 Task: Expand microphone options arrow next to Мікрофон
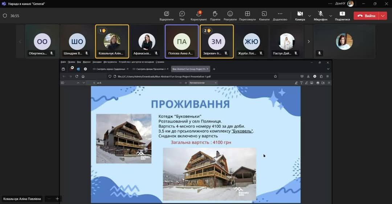tap(331, 16)
